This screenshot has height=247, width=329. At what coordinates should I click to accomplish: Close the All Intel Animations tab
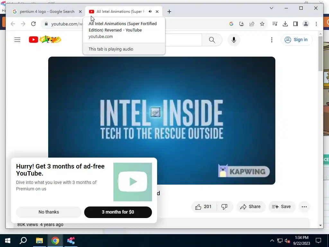coord(157,12)
